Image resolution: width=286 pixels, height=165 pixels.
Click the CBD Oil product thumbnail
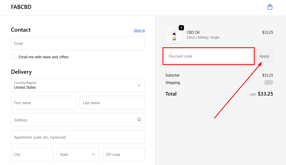[174, 35]
